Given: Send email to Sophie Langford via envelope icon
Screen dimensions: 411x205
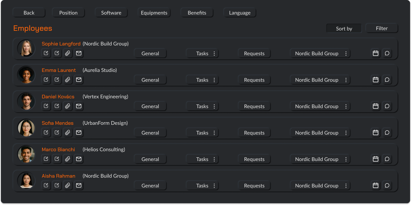Looking at the screenshot, I should [79, 53].
